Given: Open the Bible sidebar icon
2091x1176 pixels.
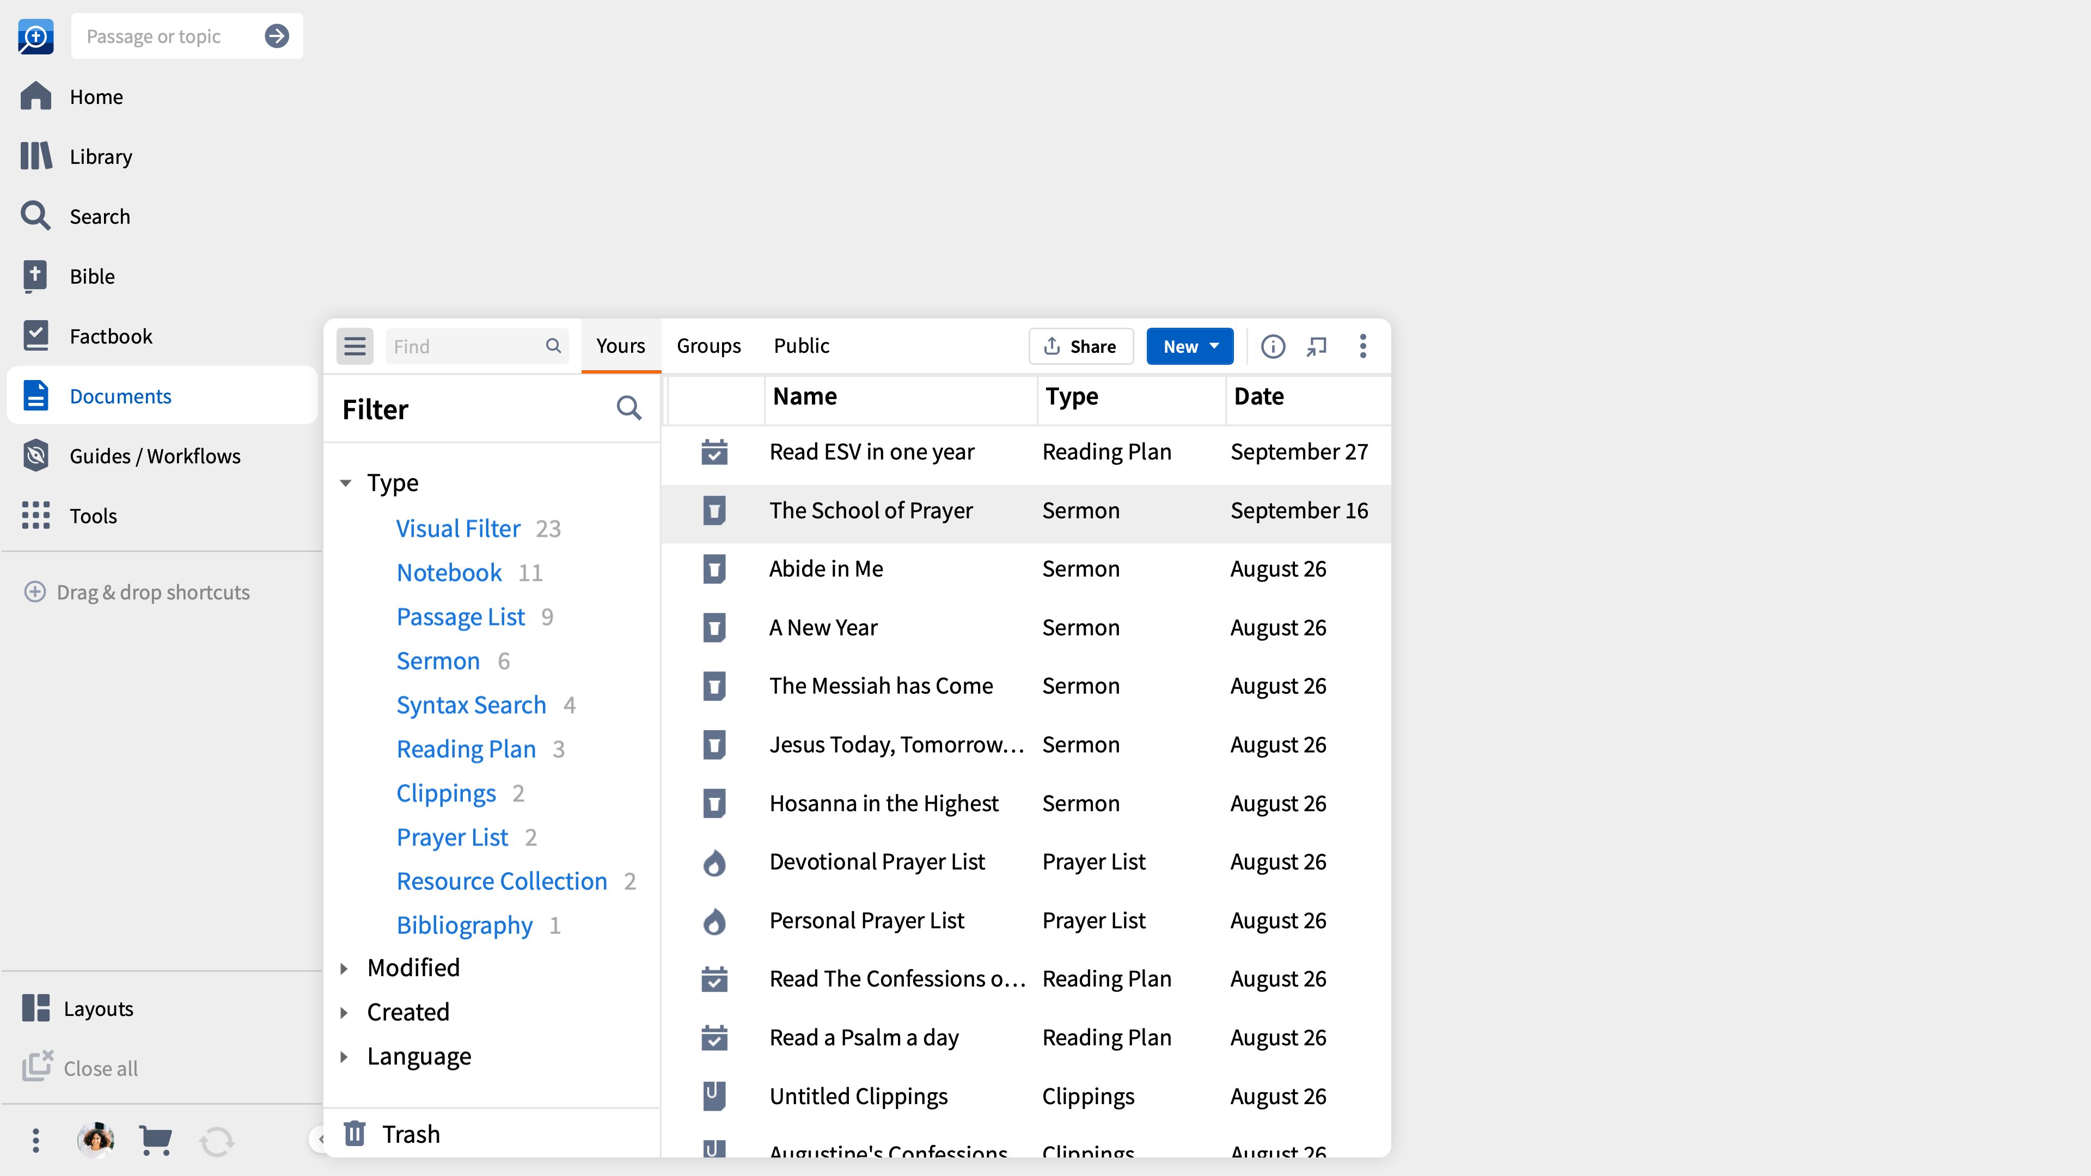Looking at the screenshot, I should coord(36,276).
